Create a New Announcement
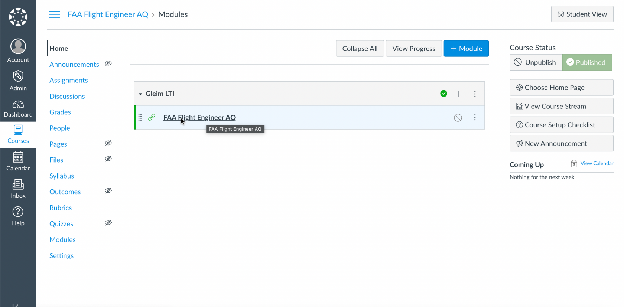Image resolution: width=624 pixels, height=307 pixels. (x=561, y=143)
